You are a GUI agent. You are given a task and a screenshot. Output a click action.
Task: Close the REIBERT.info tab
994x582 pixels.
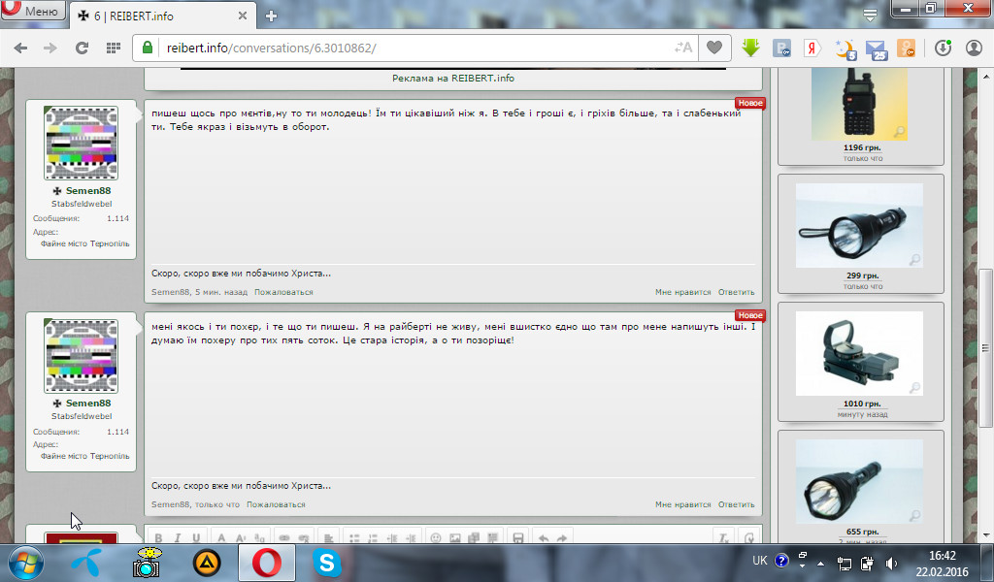pyautogui.click(x=242, y=16)
